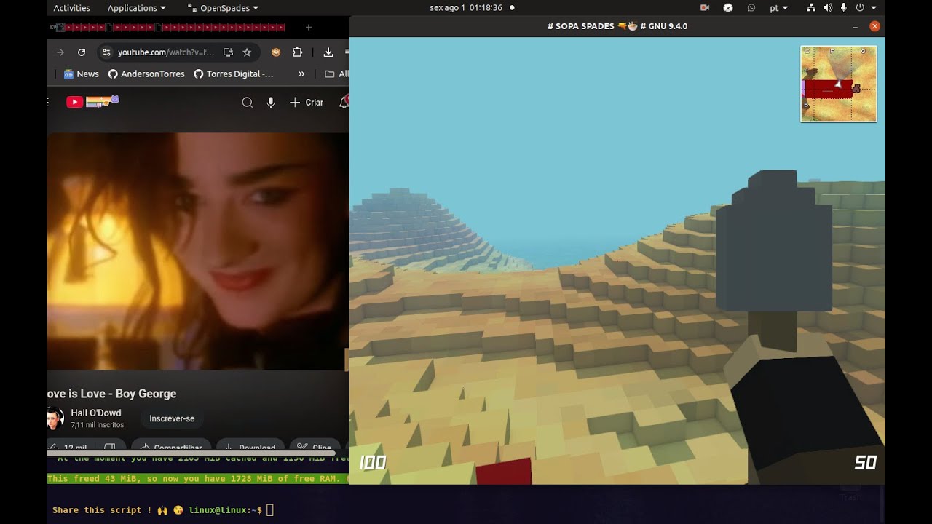Open YouTube notifications bell
Viewport: 932px width, 524px height.
click(x=344, y=103)
